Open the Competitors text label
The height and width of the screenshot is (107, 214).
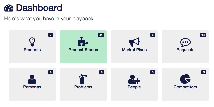tap(185, 87)
